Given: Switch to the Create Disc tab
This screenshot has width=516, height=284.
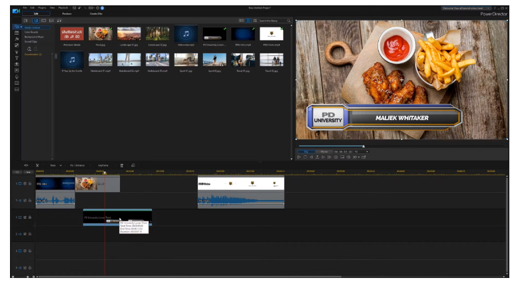Looking at the screenshot, I should (x=96, y=14).
